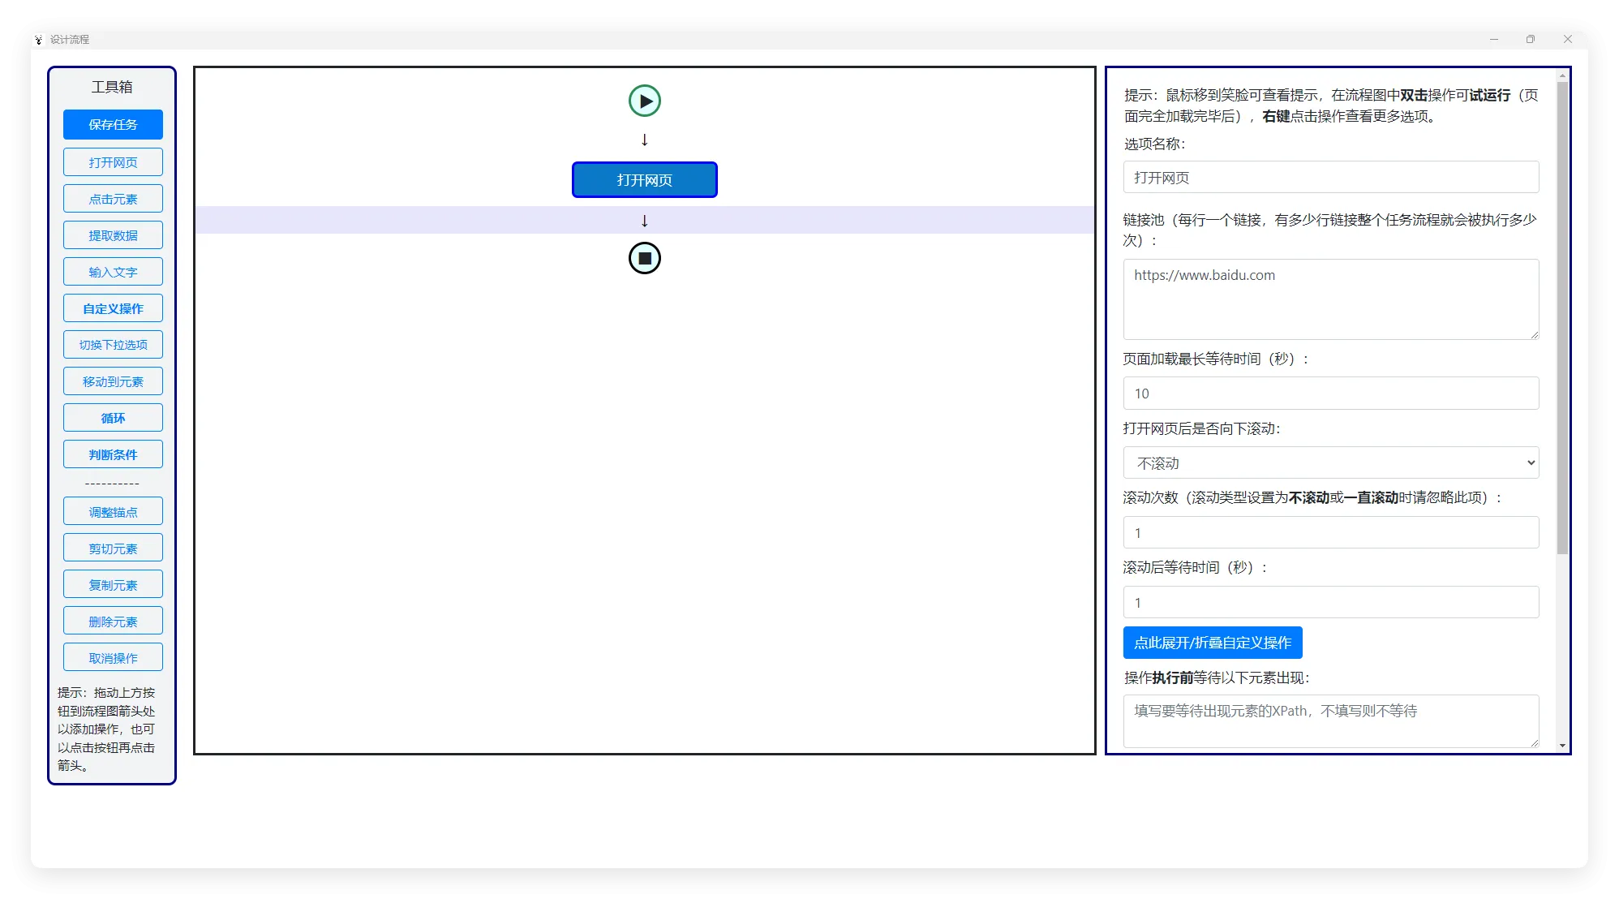
Task: Click 调整锚点 in toolbox
Action: pyautogui.click(x=113, y=510)
